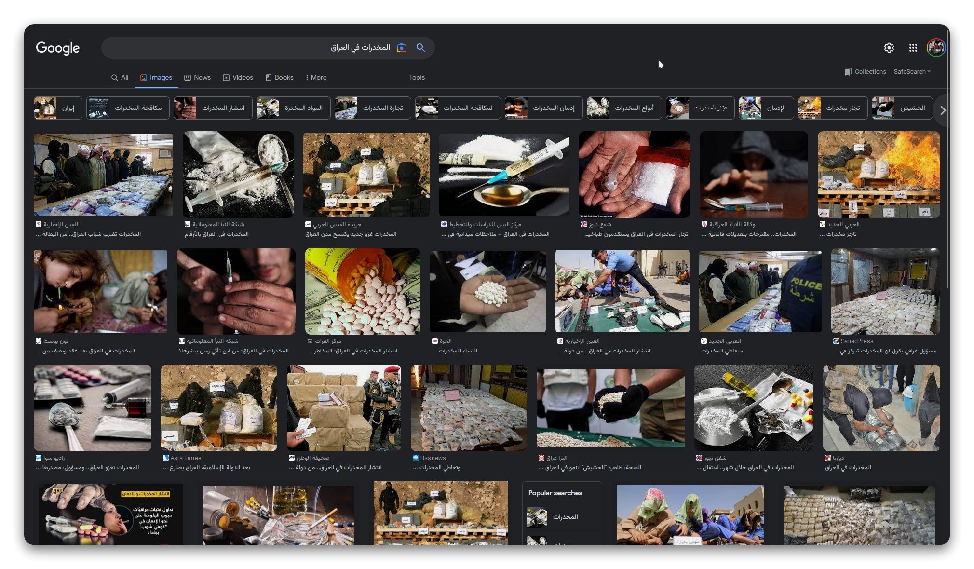
Task: Open the Collections bookmark link
Action: pyautogui.click(x=865, y=71)
